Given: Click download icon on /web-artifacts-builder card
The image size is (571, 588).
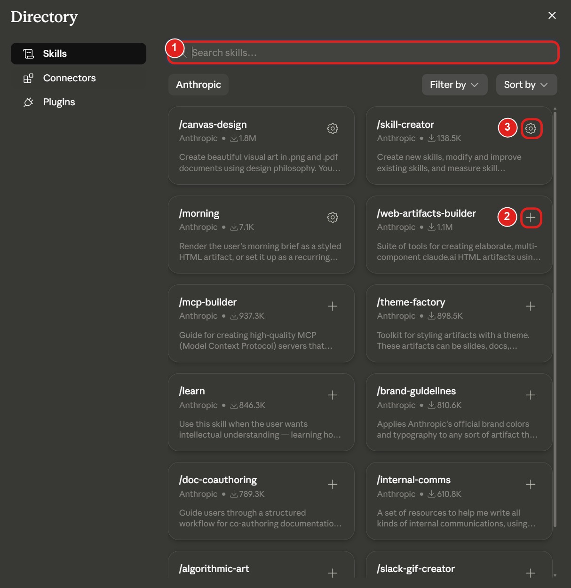Looking at the screenshot, I should click(431, 227).
